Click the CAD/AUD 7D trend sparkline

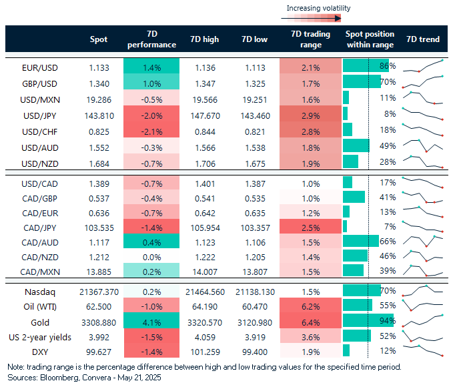point(424,241)
